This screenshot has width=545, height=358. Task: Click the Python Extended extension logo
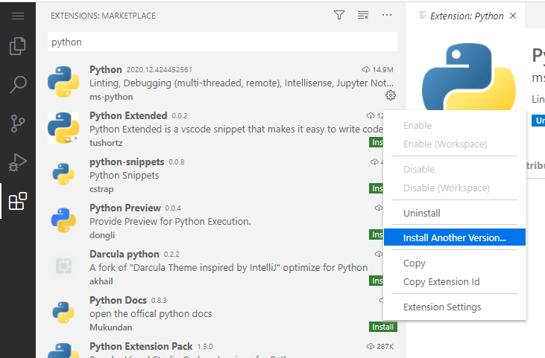(x=63, y=128)
